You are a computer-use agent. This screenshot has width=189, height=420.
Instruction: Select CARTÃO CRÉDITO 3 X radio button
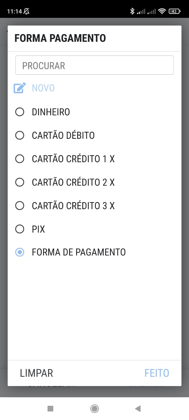[x=20, y=206]
